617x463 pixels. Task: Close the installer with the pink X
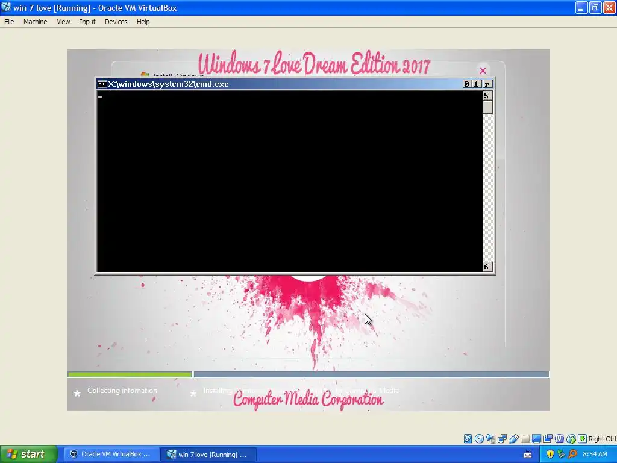pos(483,71)
